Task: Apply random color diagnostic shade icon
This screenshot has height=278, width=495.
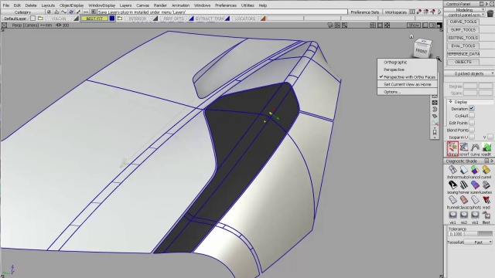Action: (x=475, y=170)
